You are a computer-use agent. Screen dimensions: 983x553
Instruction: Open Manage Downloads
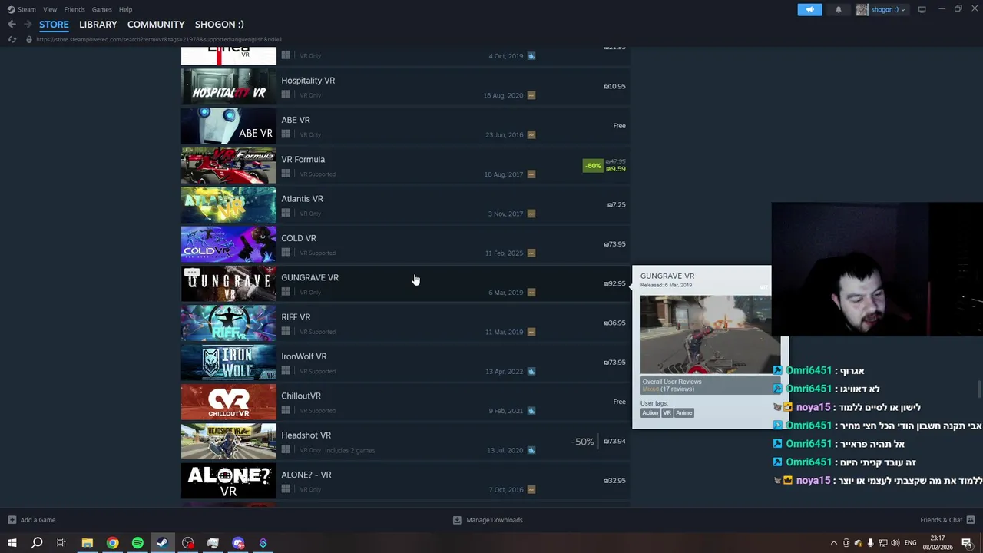coord(488,520)
